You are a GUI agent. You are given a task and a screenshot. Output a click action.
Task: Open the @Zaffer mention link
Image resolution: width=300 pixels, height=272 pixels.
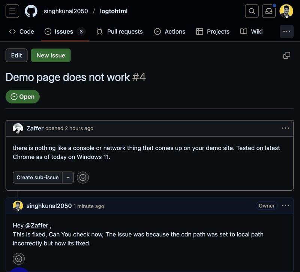tap(37, 226)
